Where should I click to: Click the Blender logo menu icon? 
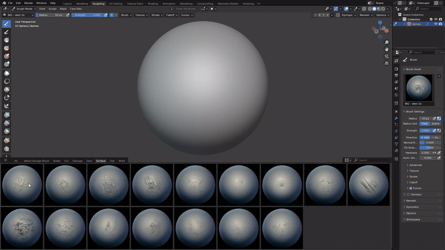pyautogui.click(x=4, y=3)
